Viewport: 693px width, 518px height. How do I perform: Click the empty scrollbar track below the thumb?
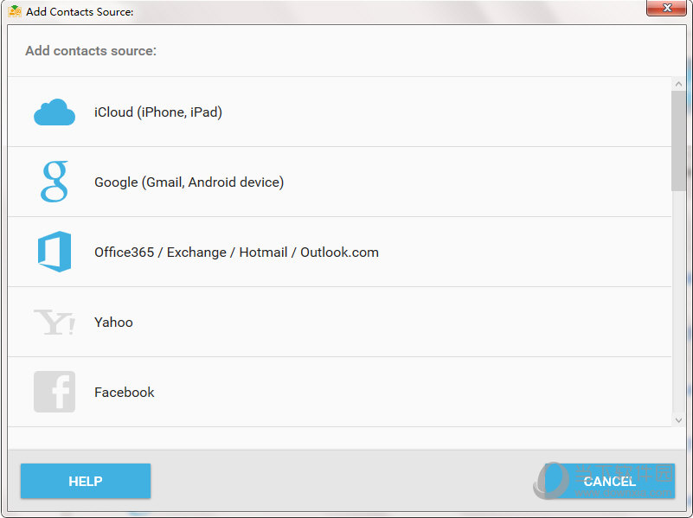[x=678, y=303]
